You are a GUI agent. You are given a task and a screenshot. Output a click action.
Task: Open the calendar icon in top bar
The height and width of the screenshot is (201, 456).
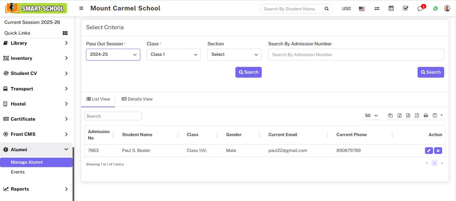[x=391, y=8]
